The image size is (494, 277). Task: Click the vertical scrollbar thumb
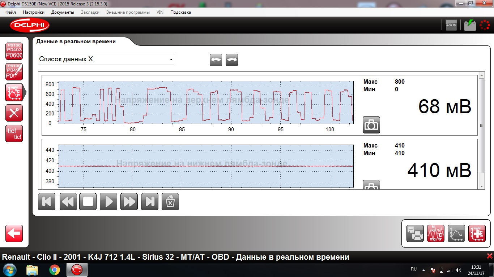481,126
